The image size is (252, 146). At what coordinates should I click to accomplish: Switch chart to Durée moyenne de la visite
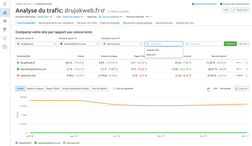[76, 88]
